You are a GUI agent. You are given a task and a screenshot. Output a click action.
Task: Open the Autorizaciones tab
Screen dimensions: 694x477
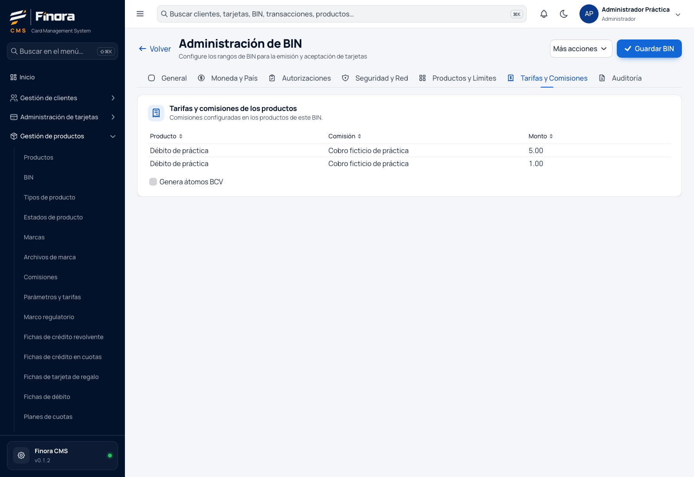point(300,78)
